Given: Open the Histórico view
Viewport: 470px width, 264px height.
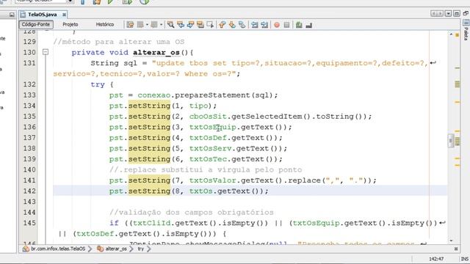Looking at the screenshot, I should (x=105, y=24).
